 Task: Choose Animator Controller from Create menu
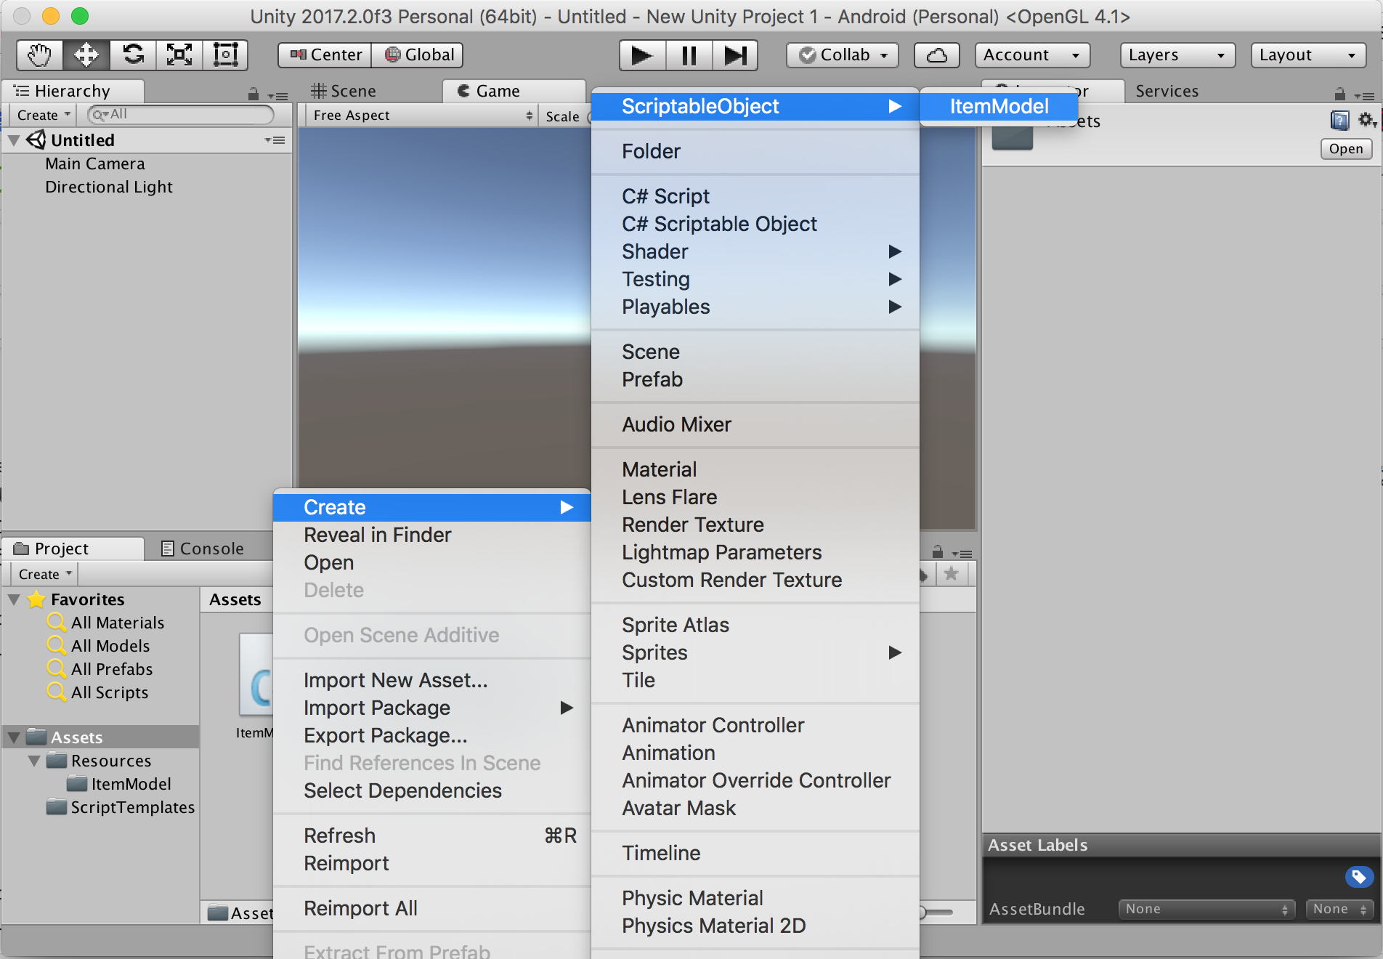tap(755, 725)
